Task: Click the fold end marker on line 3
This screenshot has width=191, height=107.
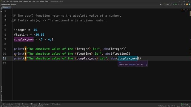Action: coord(13,21)
